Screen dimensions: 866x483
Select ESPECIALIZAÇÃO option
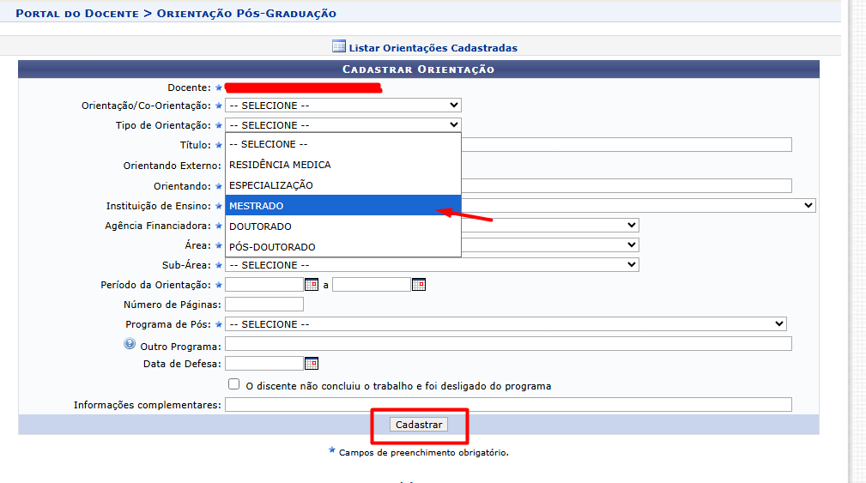click(343, 185)
